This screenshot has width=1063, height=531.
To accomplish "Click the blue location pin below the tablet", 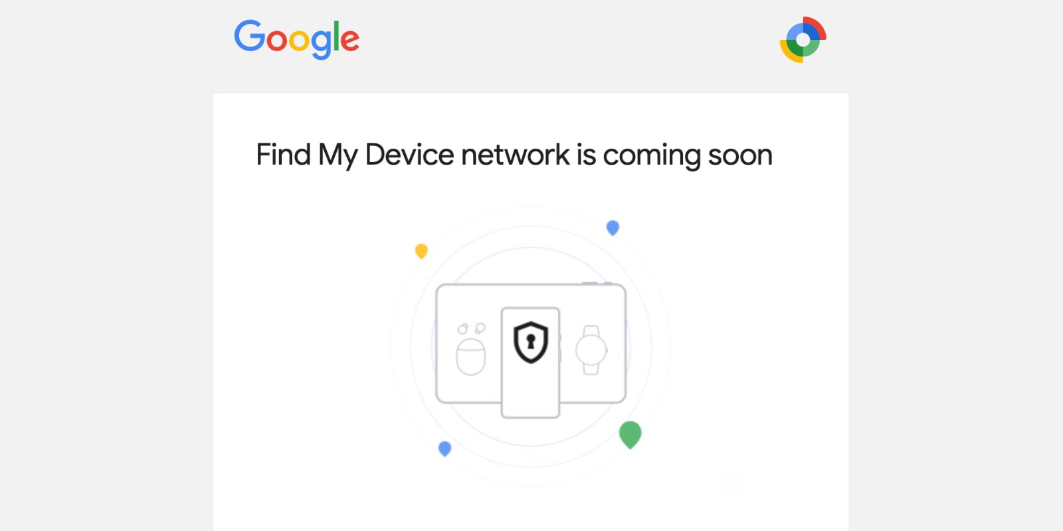I will tap(445, 449).
